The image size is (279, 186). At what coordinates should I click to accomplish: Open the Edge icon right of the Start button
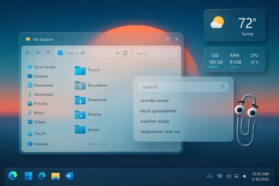(42, 176)
